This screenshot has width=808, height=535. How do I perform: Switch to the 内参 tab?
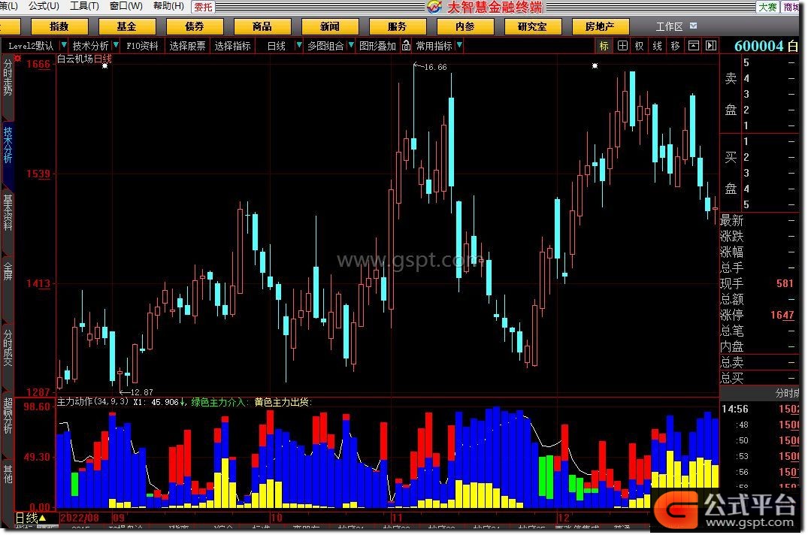coord(465,26)
